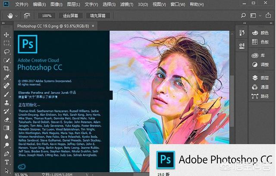276x176 pixels.
Task: Select the Horizontal Type tool
Action: point(6,162)
